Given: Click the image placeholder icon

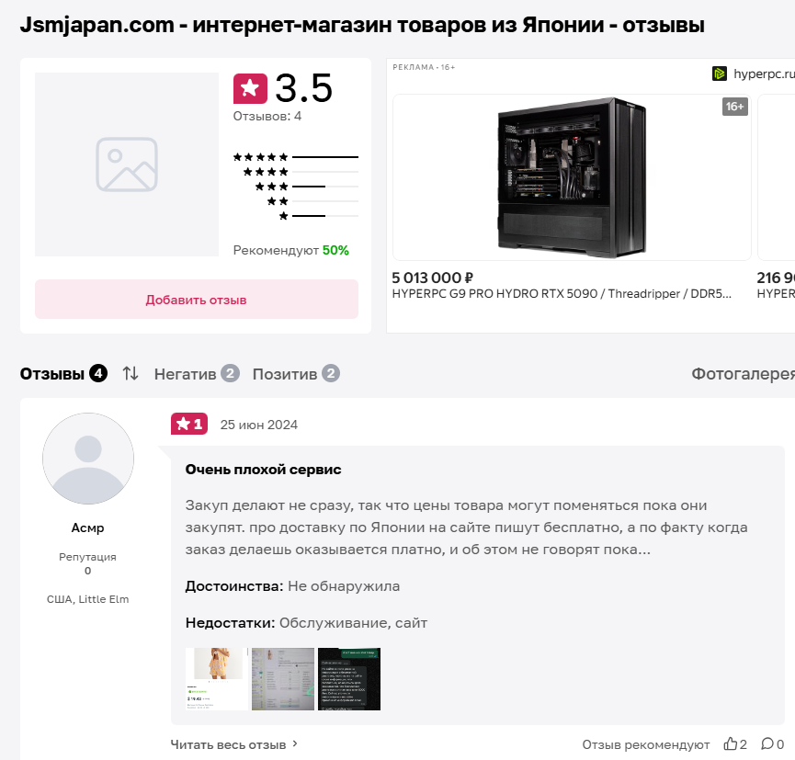Looking at the screenshot, I should [x=127, y=164].
